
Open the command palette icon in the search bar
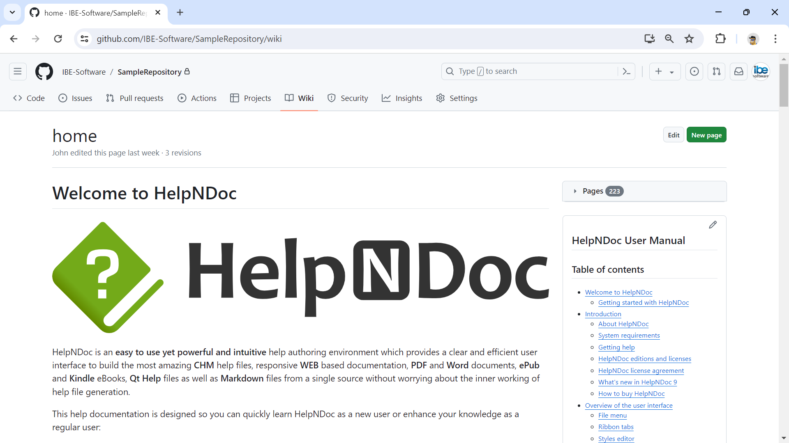point(626,71)
